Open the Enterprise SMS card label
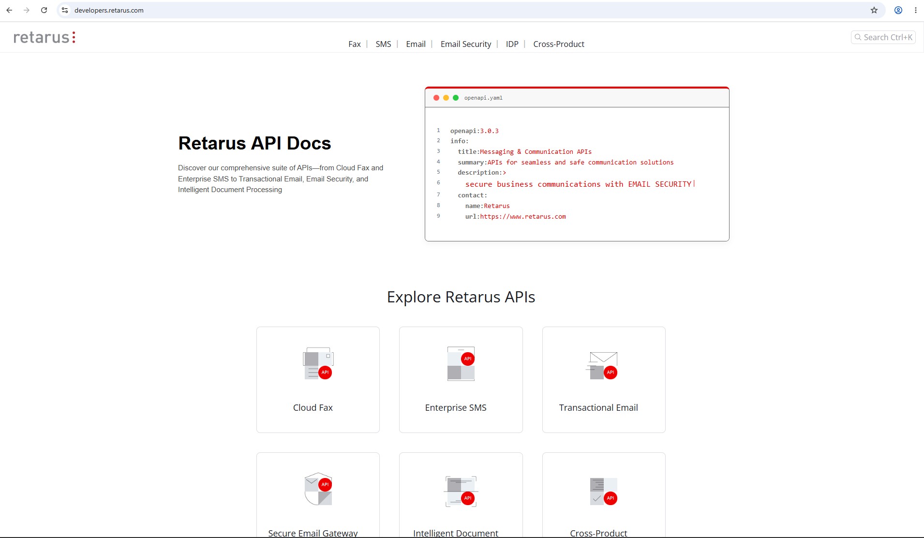Viewport: 924px width, 538px height. point(456,408)
